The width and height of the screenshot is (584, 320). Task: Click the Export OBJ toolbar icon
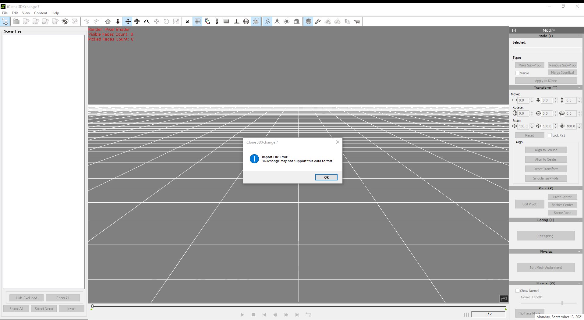point(55,21)
